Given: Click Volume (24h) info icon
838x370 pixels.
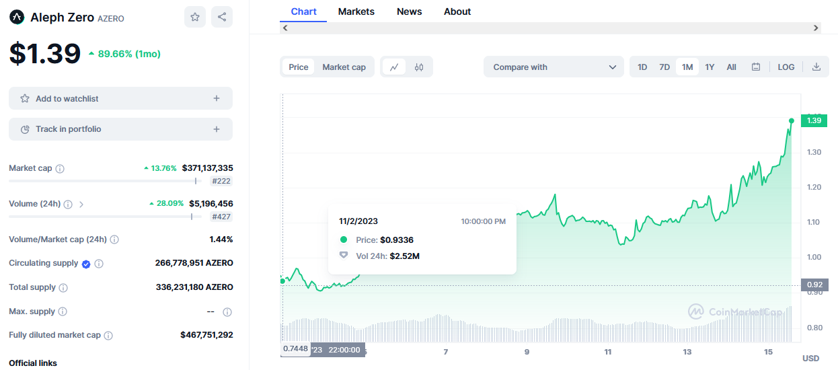Looking at the screenshot, I should click(68, 204).
